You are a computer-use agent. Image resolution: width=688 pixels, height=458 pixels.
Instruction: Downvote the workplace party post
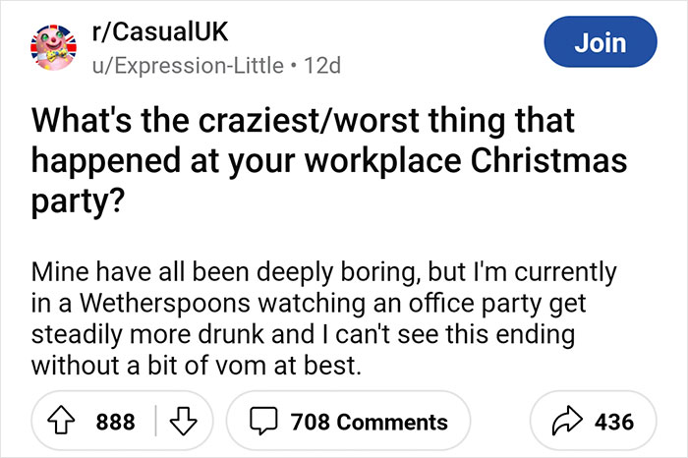(x=183, y=422)
